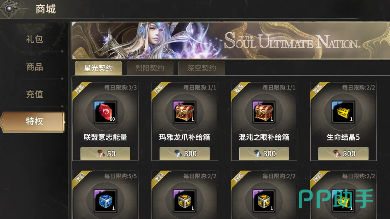Buy 生命结晶5 for 500
Screen dimensions: 390x219
coord(343,154)
